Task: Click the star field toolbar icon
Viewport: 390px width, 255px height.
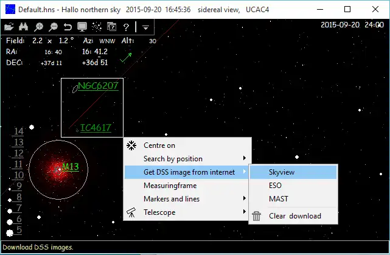Action: [97, 27]
